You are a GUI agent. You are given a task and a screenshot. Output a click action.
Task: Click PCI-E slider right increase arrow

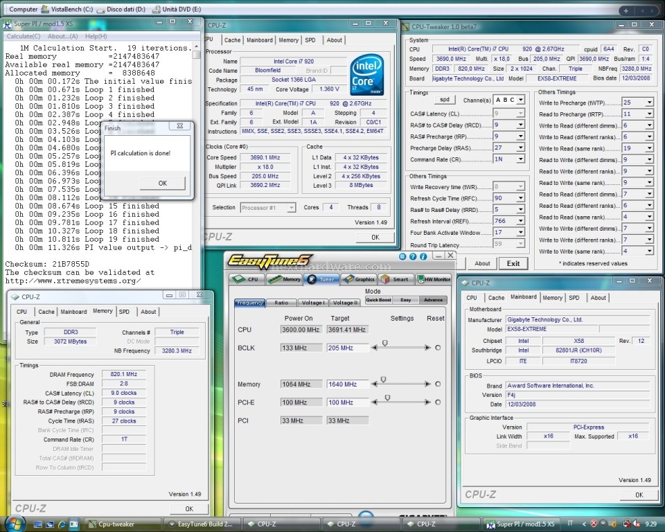pos(427,402)
